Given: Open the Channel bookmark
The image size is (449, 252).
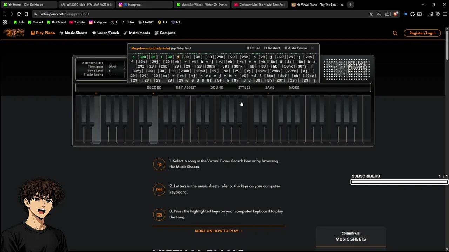Looking at the screenshot, I should (35, 22).
